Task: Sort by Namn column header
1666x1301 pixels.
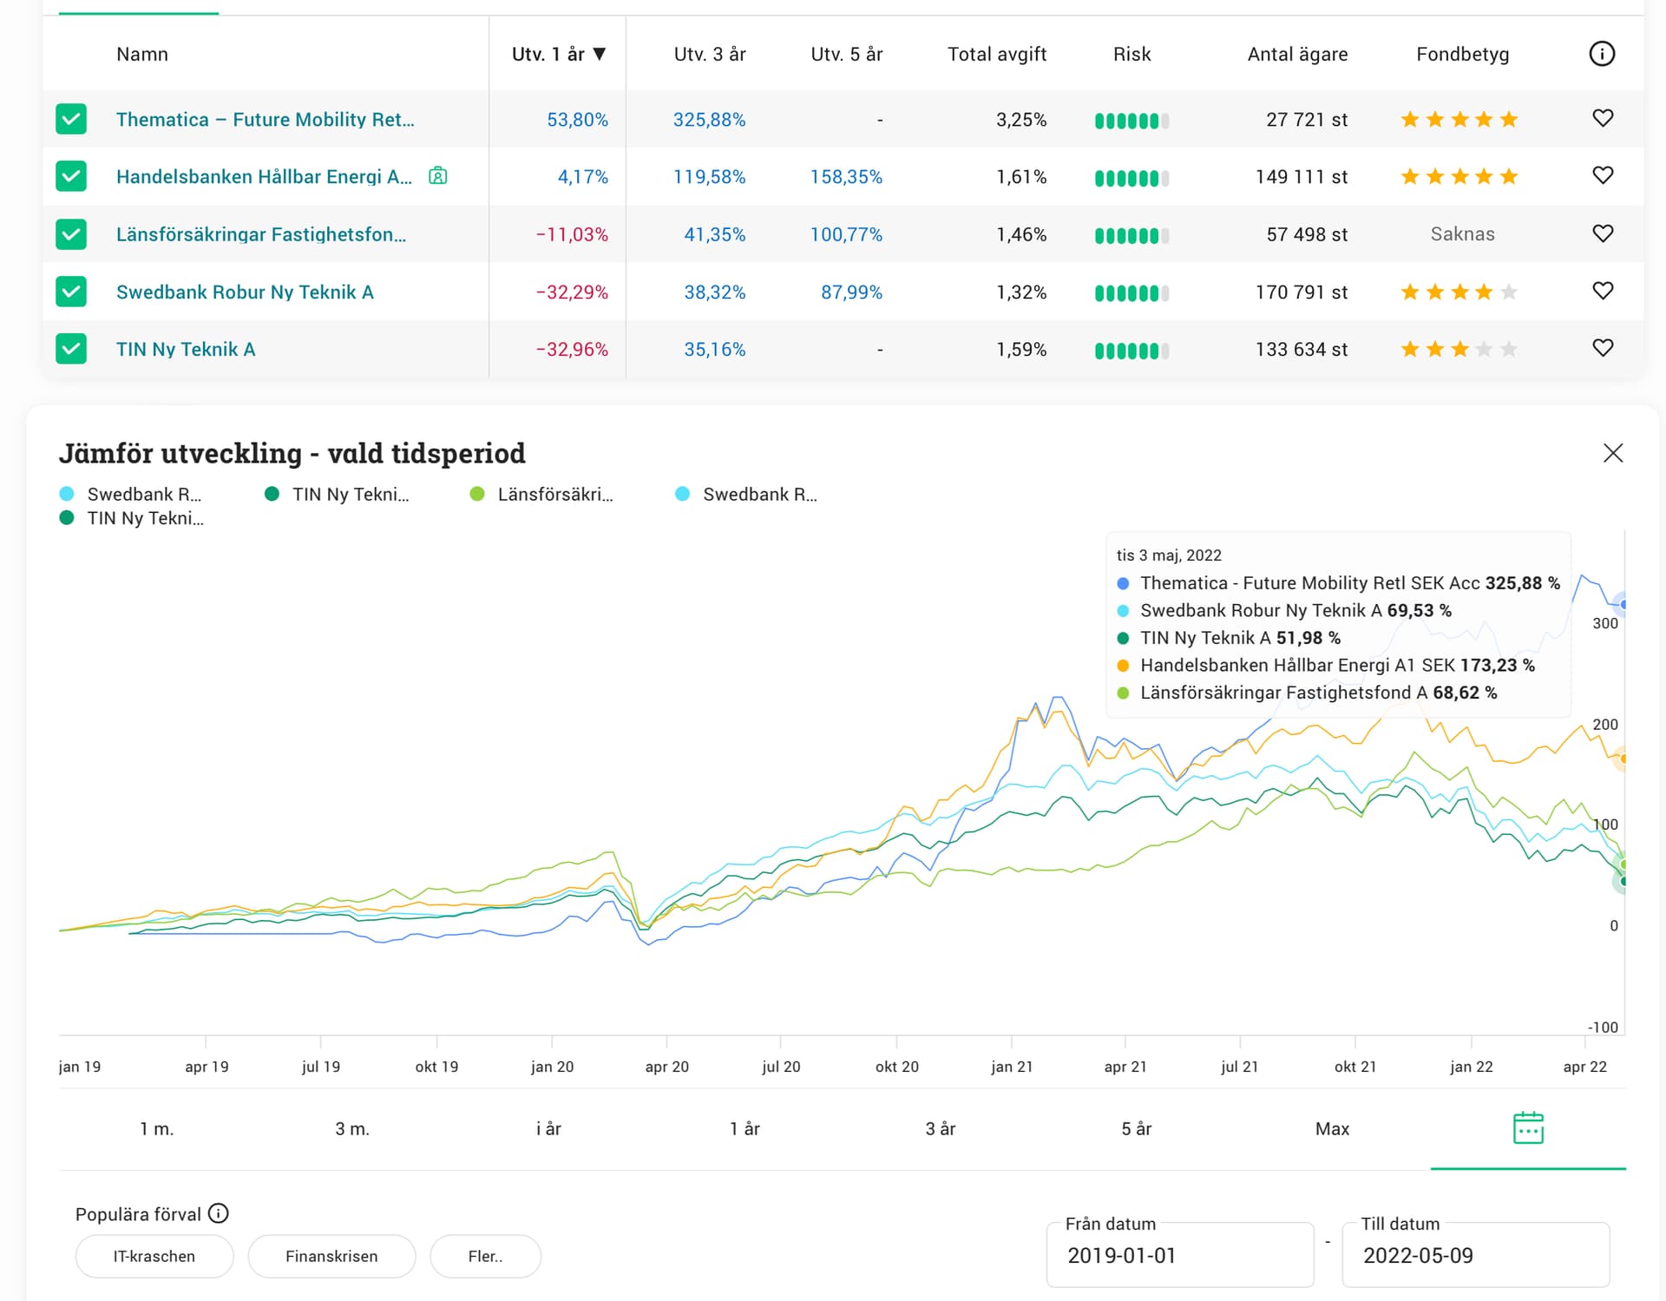Action: tap(142, 54)
